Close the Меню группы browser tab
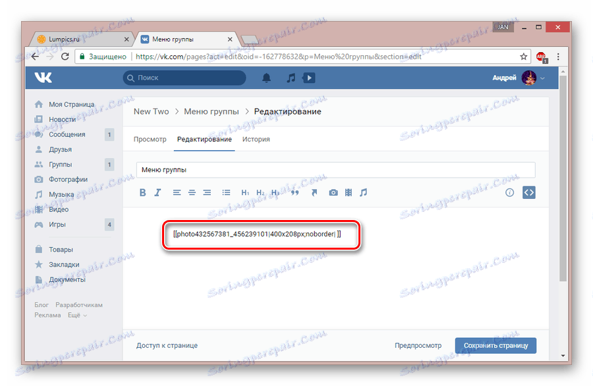The height and width of the screenshot is (386, 593). tap(230, 40)
